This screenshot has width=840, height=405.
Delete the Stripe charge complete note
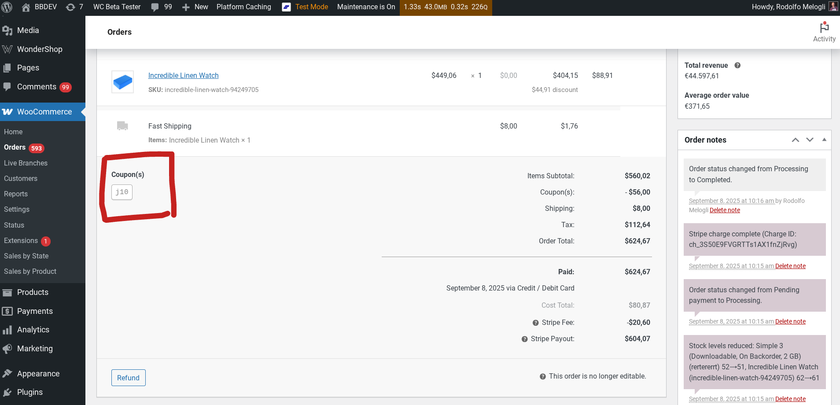790,266
